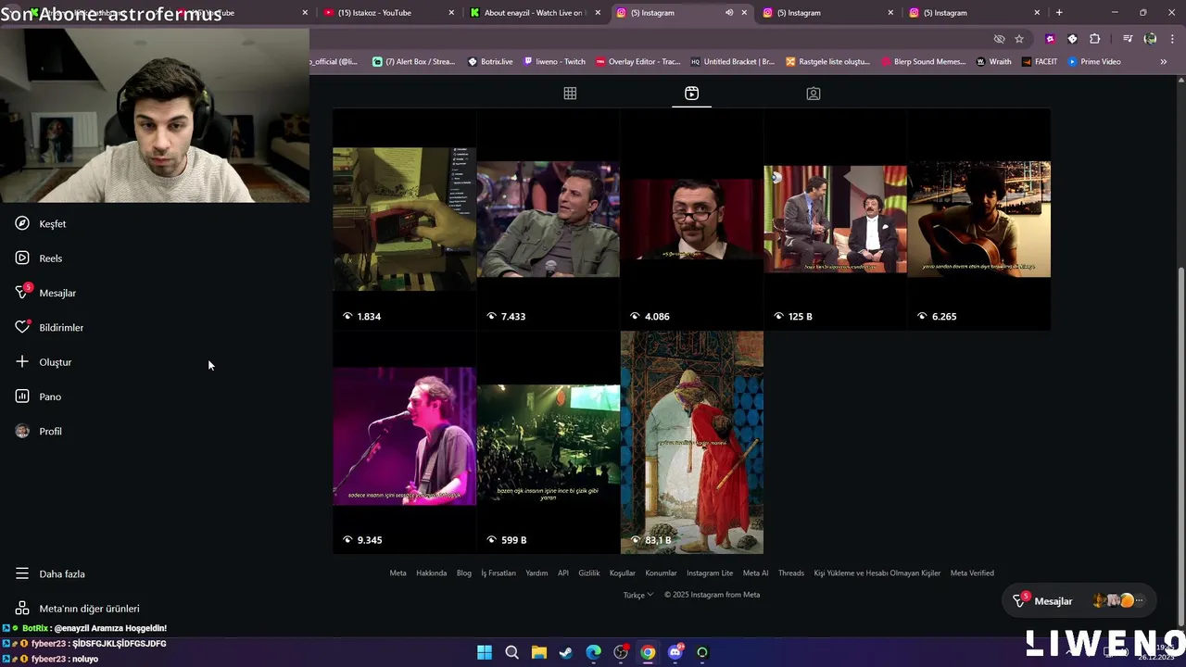Open the concert reel with 599 B views
The width and height of the screenshot is (1186, 667).
[x=548, y=442]
